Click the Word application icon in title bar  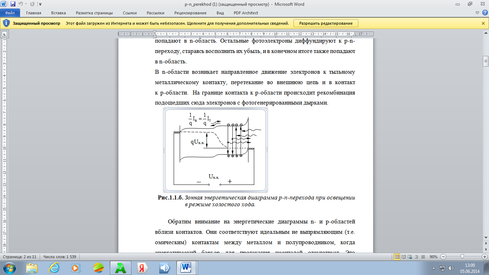[x=4, y=4]
